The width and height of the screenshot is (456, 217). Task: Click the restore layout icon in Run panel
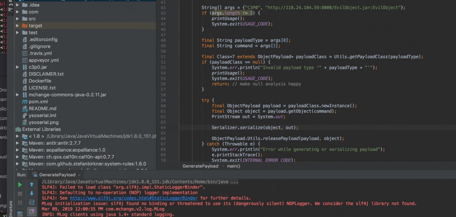click(20, 214)
